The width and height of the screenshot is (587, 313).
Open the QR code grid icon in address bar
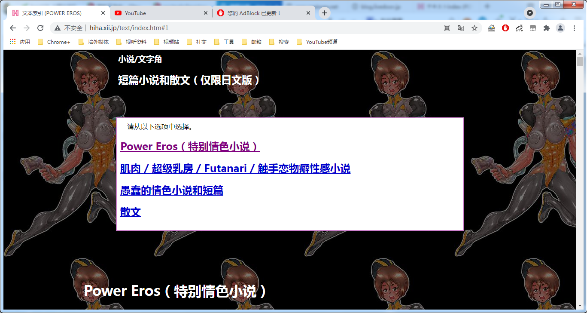click(x=447, y=28)
